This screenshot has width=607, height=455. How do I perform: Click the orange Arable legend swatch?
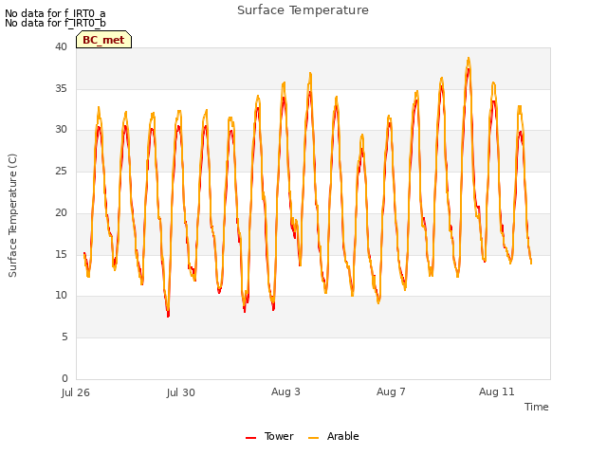coord(314,438)
